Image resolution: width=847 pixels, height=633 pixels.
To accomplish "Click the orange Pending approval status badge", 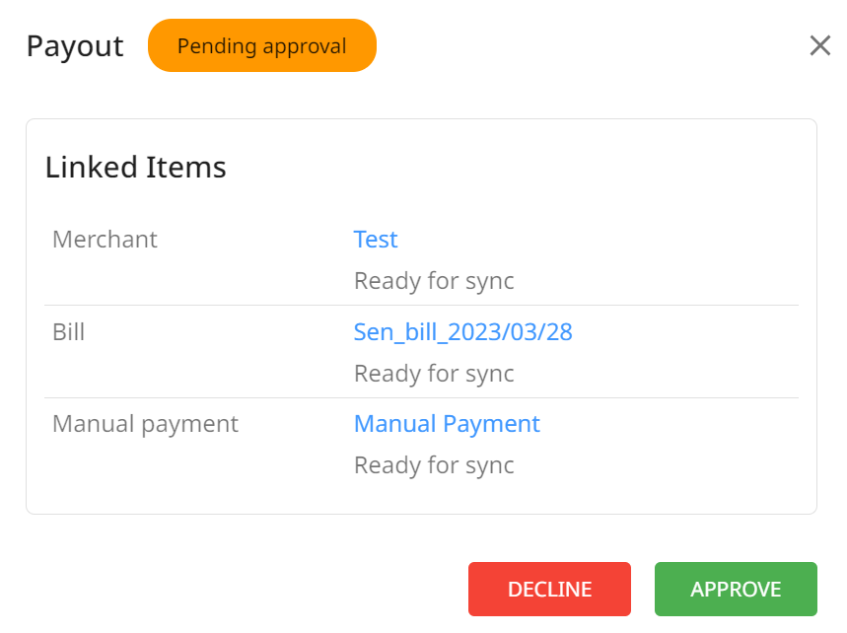I will [x=262, y=45].
